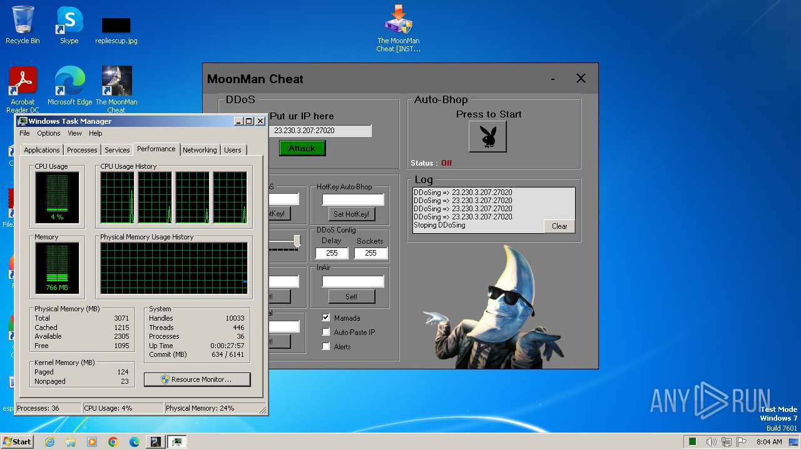Click the IP address input field
The width and height of the screenshot is (801, 450).
(319, 131)
